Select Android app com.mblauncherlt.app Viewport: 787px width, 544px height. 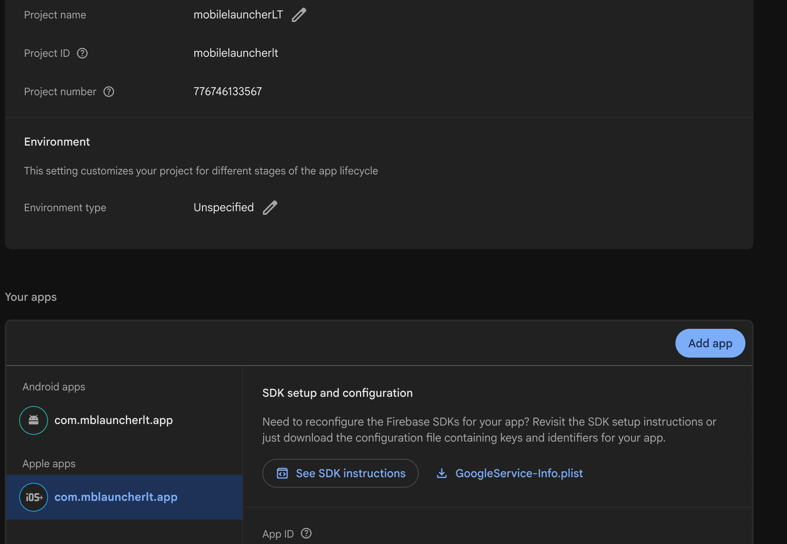point(124,420)
